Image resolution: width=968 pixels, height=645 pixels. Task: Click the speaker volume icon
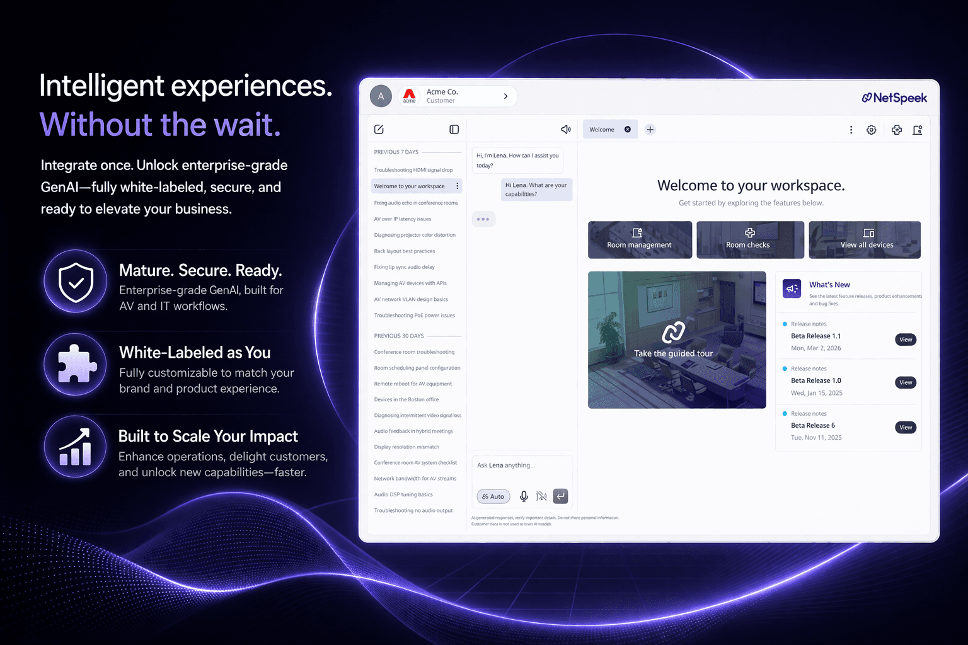click(x=566, y=129)
